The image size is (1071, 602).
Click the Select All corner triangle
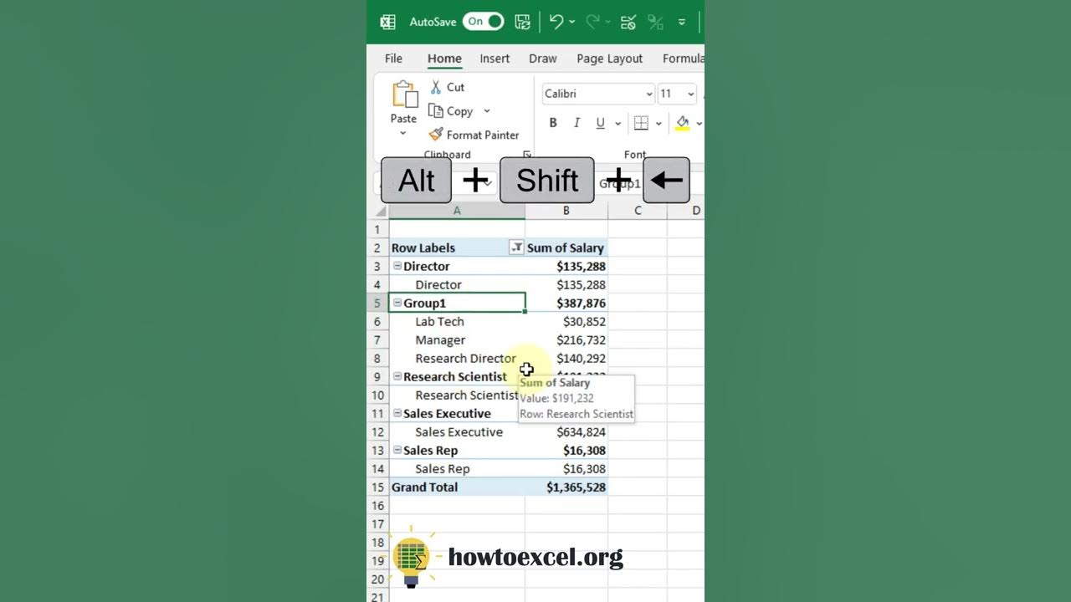(381, 211)
